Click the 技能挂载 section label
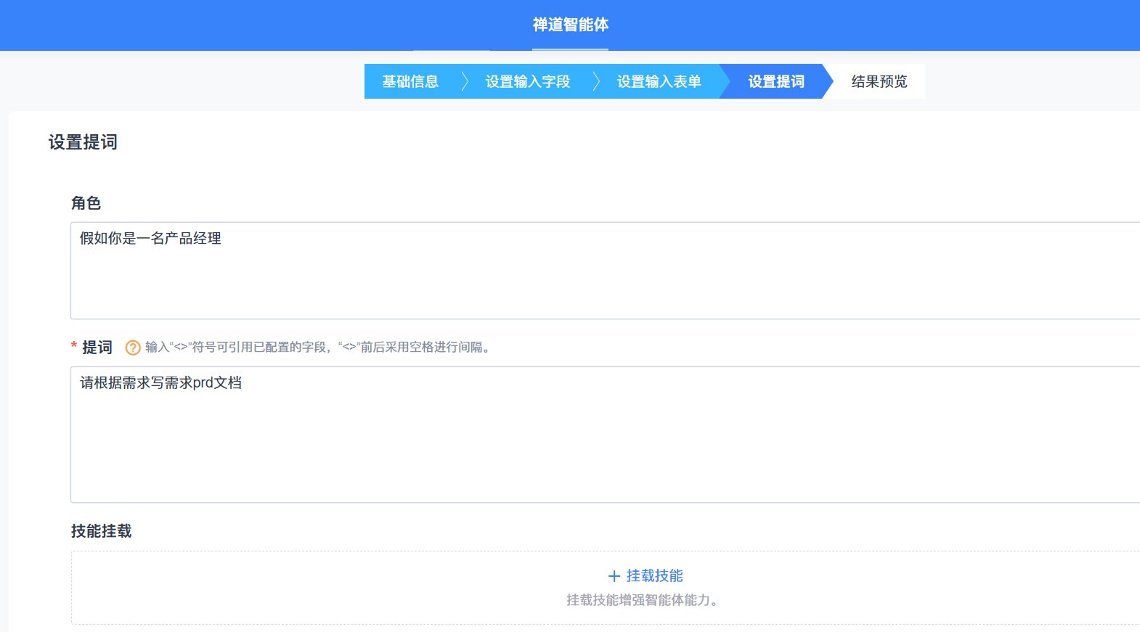Viewport: 1140px width, 632px height. click(x=101, y=531)
